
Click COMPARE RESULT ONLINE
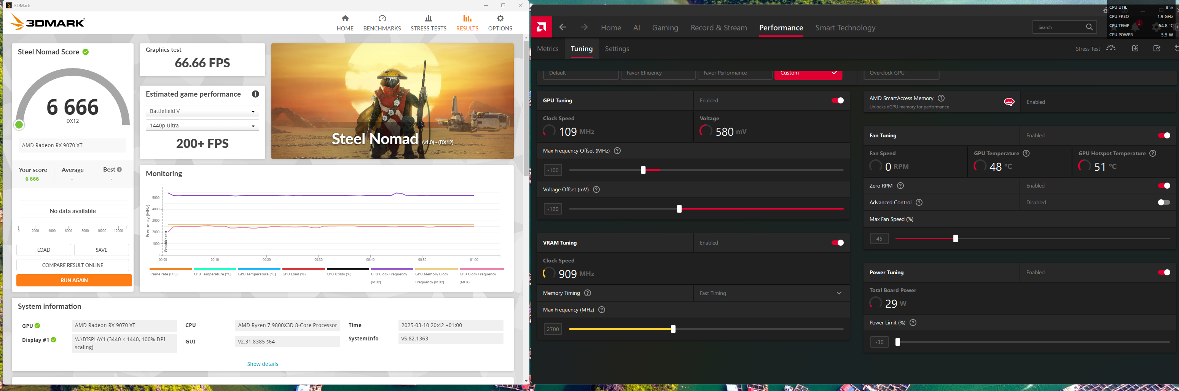[x=73, y=265]
